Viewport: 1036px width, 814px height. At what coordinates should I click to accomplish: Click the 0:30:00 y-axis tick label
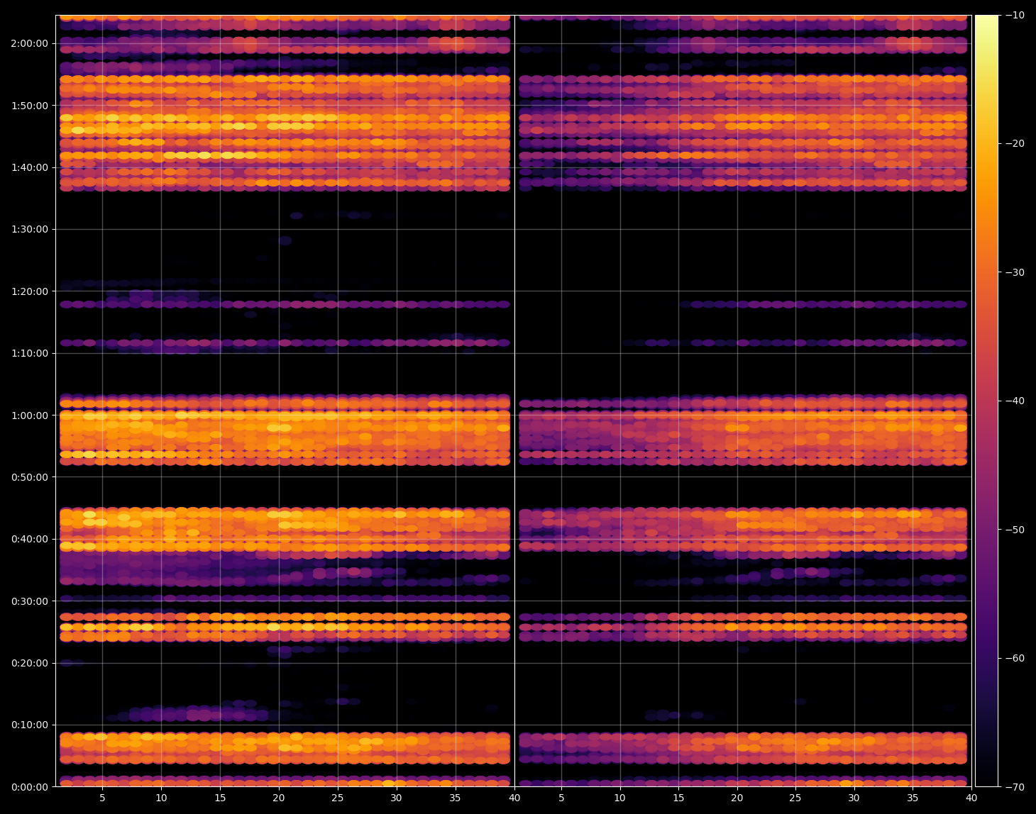coord(29,601)
